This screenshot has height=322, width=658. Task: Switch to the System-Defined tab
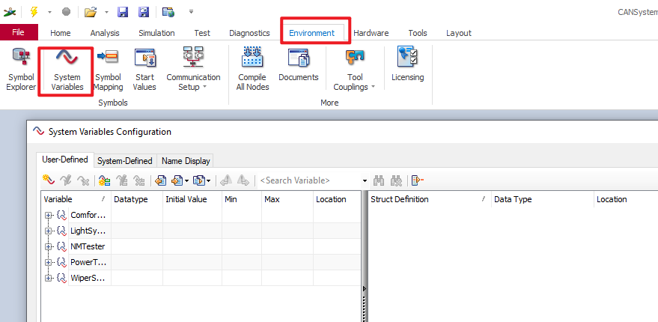[124, 161]
